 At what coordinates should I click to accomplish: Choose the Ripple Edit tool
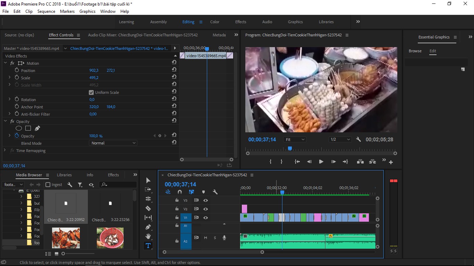[x=148, y=199]
